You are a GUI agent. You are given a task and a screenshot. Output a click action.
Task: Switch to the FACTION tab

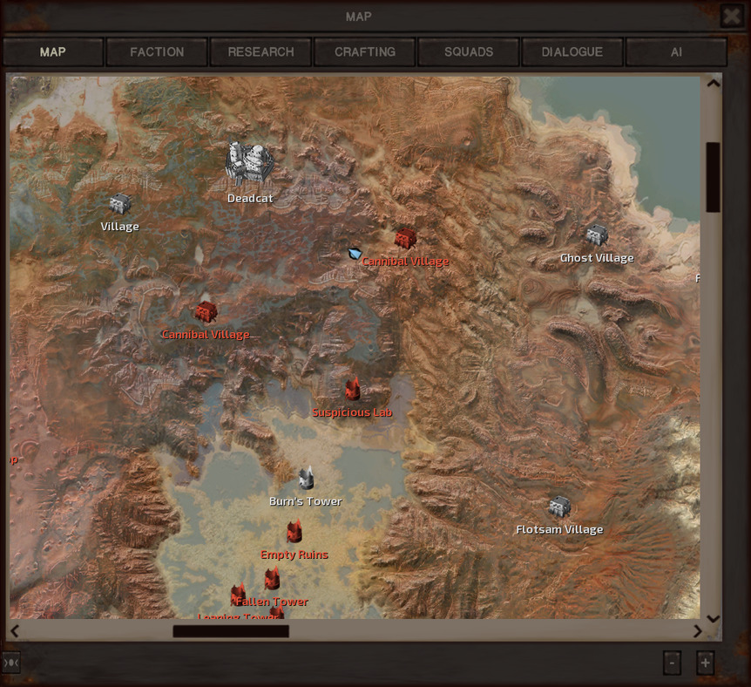click(x=157, y=51)
